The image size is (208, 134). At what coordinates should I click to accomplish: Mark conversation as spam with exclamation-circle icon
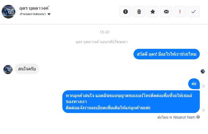click(x=126, y=12)
